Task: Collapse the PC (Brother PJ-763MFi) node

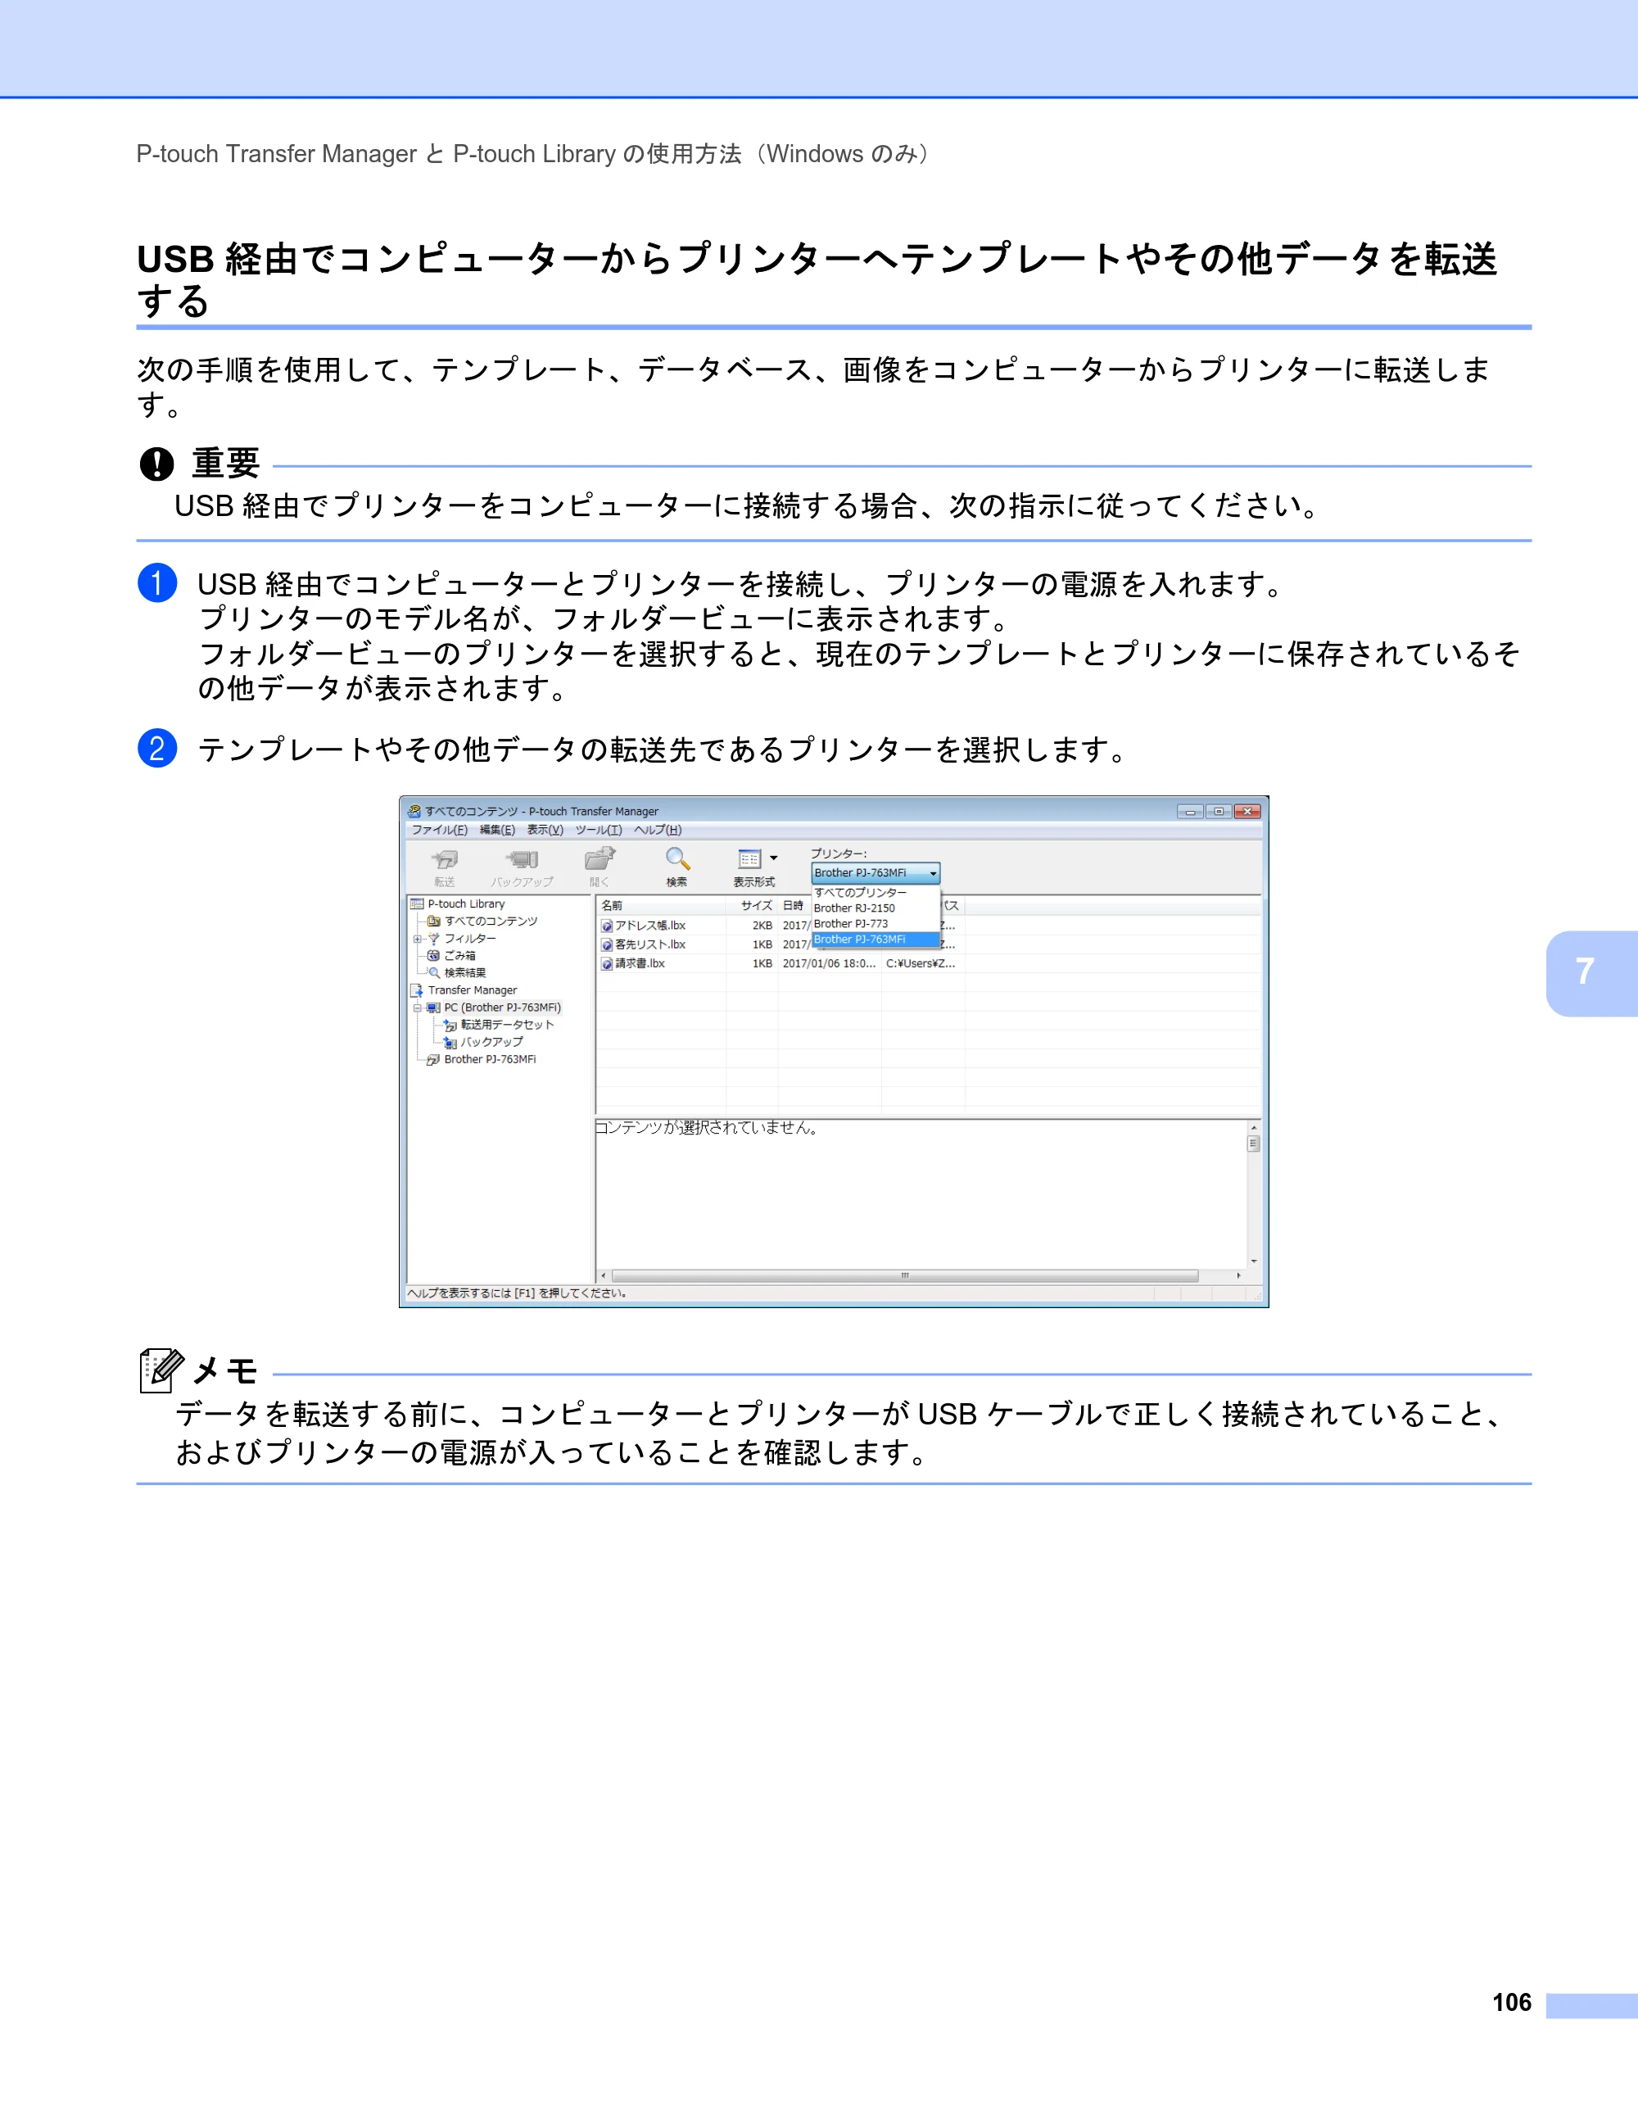Action: tap(417, 1008)
